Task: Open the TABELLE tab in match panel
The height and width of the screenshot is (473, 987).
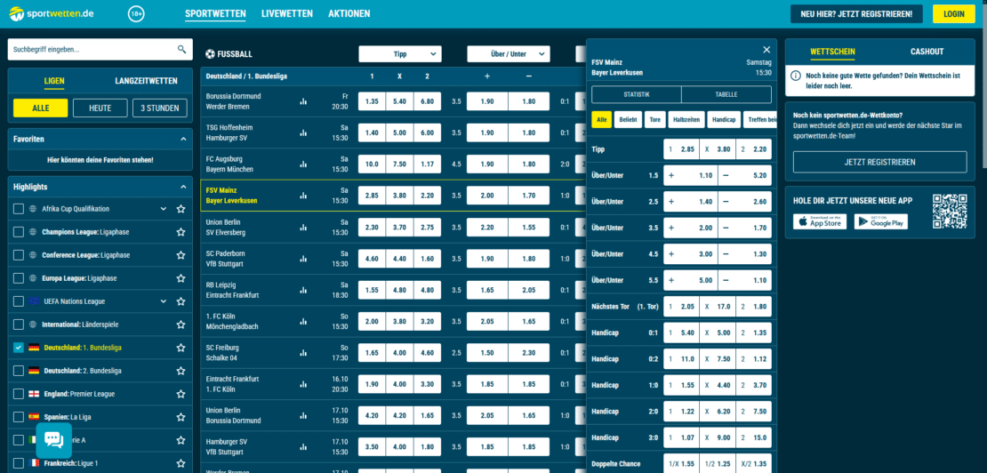Action: coord(726,95)
